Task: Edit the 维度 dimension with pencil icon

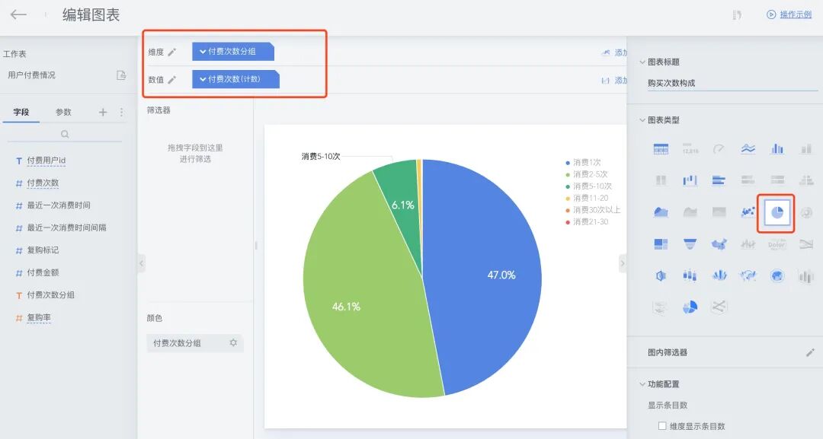Action: pos(171,52)
